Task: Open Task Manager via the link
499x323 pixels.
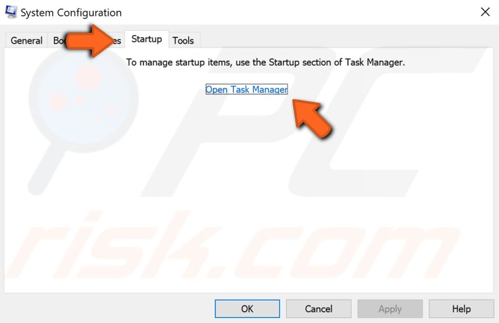Action: (246, 90)
